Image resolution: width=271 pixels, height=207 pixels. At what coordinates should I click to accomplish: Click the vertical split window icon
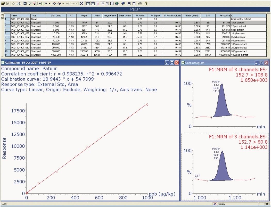click(134, 3)
